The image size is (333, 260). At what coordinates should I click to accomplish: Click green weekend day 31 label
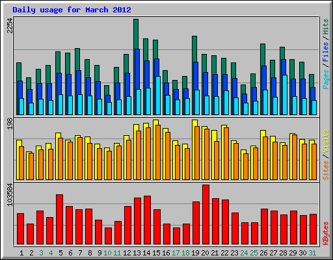tap(312, 253)
